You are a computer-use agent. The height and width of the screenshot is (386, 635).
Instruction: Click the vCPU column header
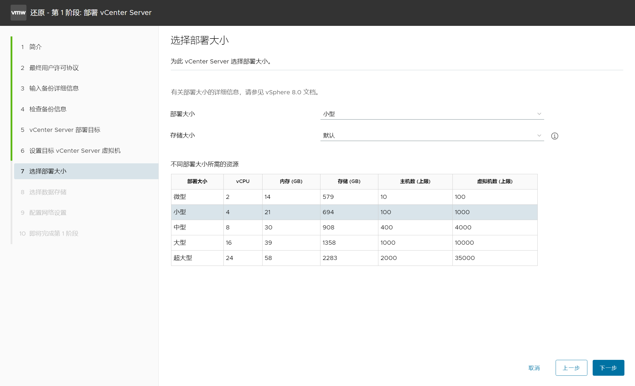pyautogui.click(x=243, y=182)
